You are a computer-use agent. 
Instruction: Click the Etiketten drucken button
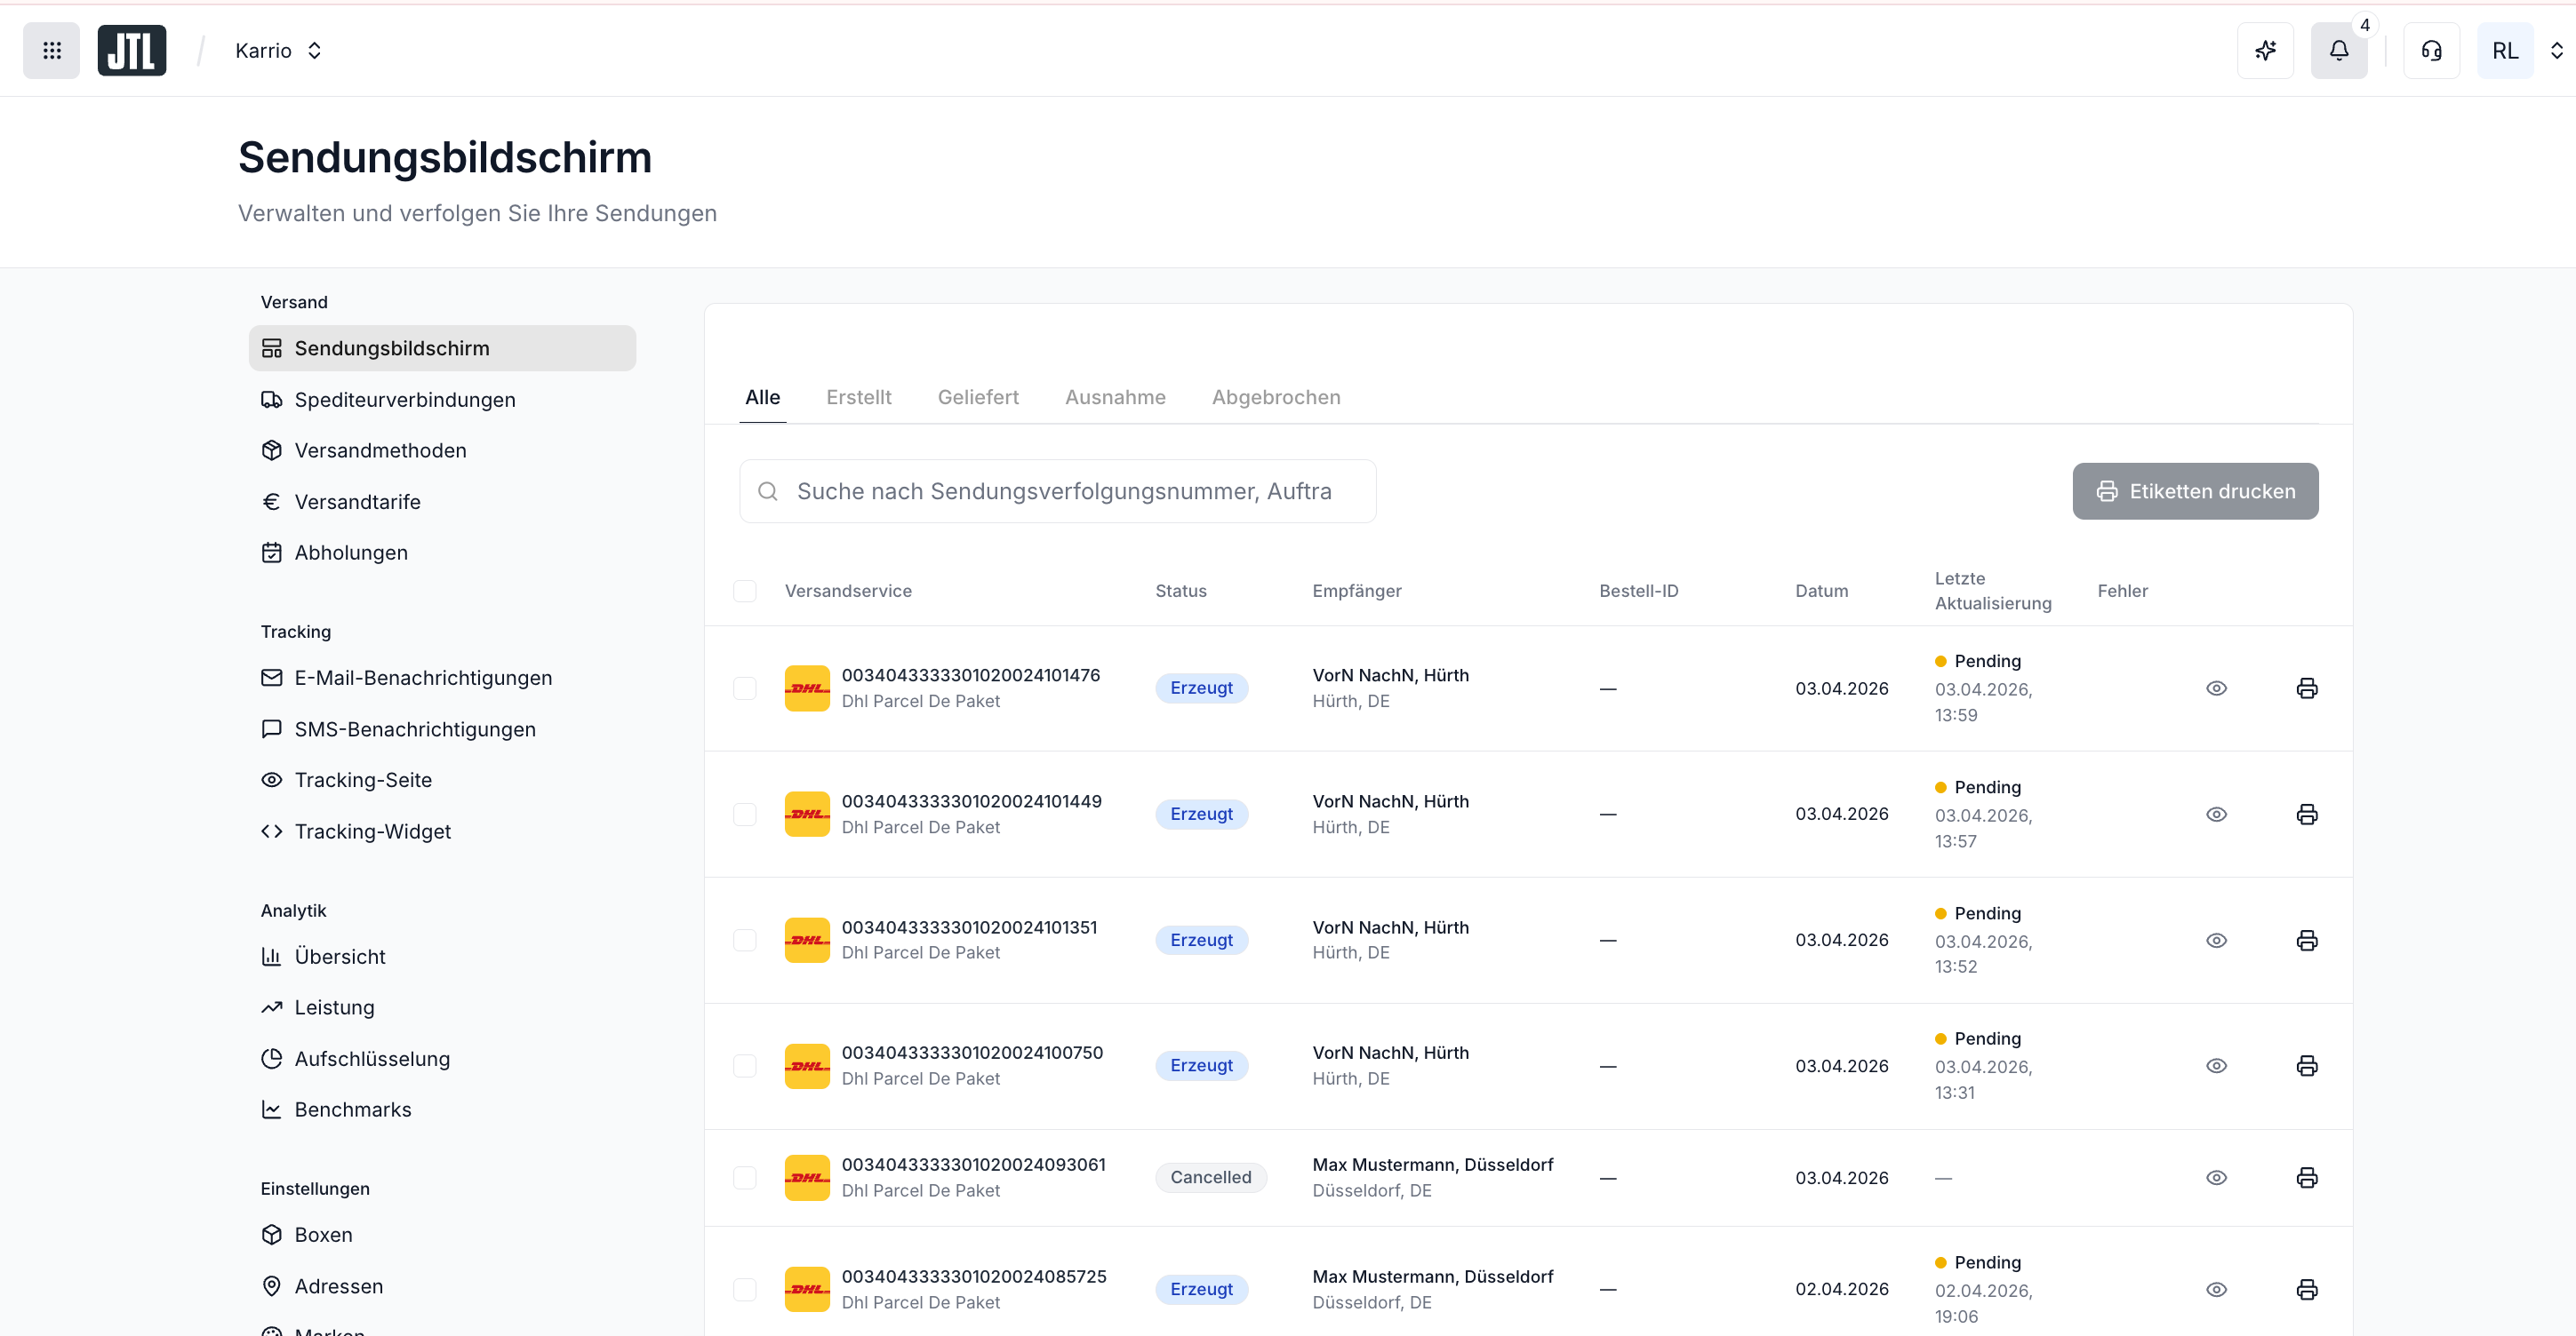(x=2194, y=490)
